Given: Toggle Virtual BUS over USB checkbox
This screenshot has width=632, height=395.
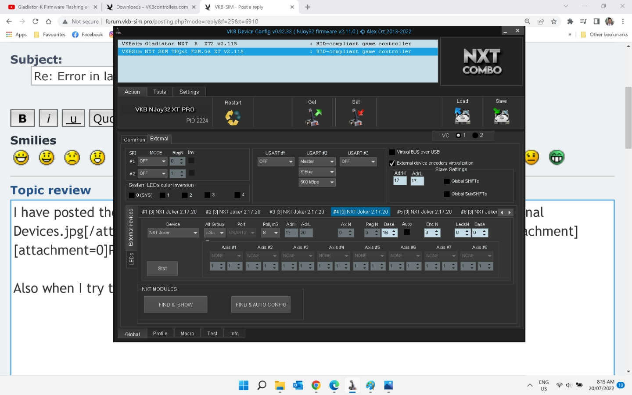Looking at the screenshot, I should tap(392, 152).
